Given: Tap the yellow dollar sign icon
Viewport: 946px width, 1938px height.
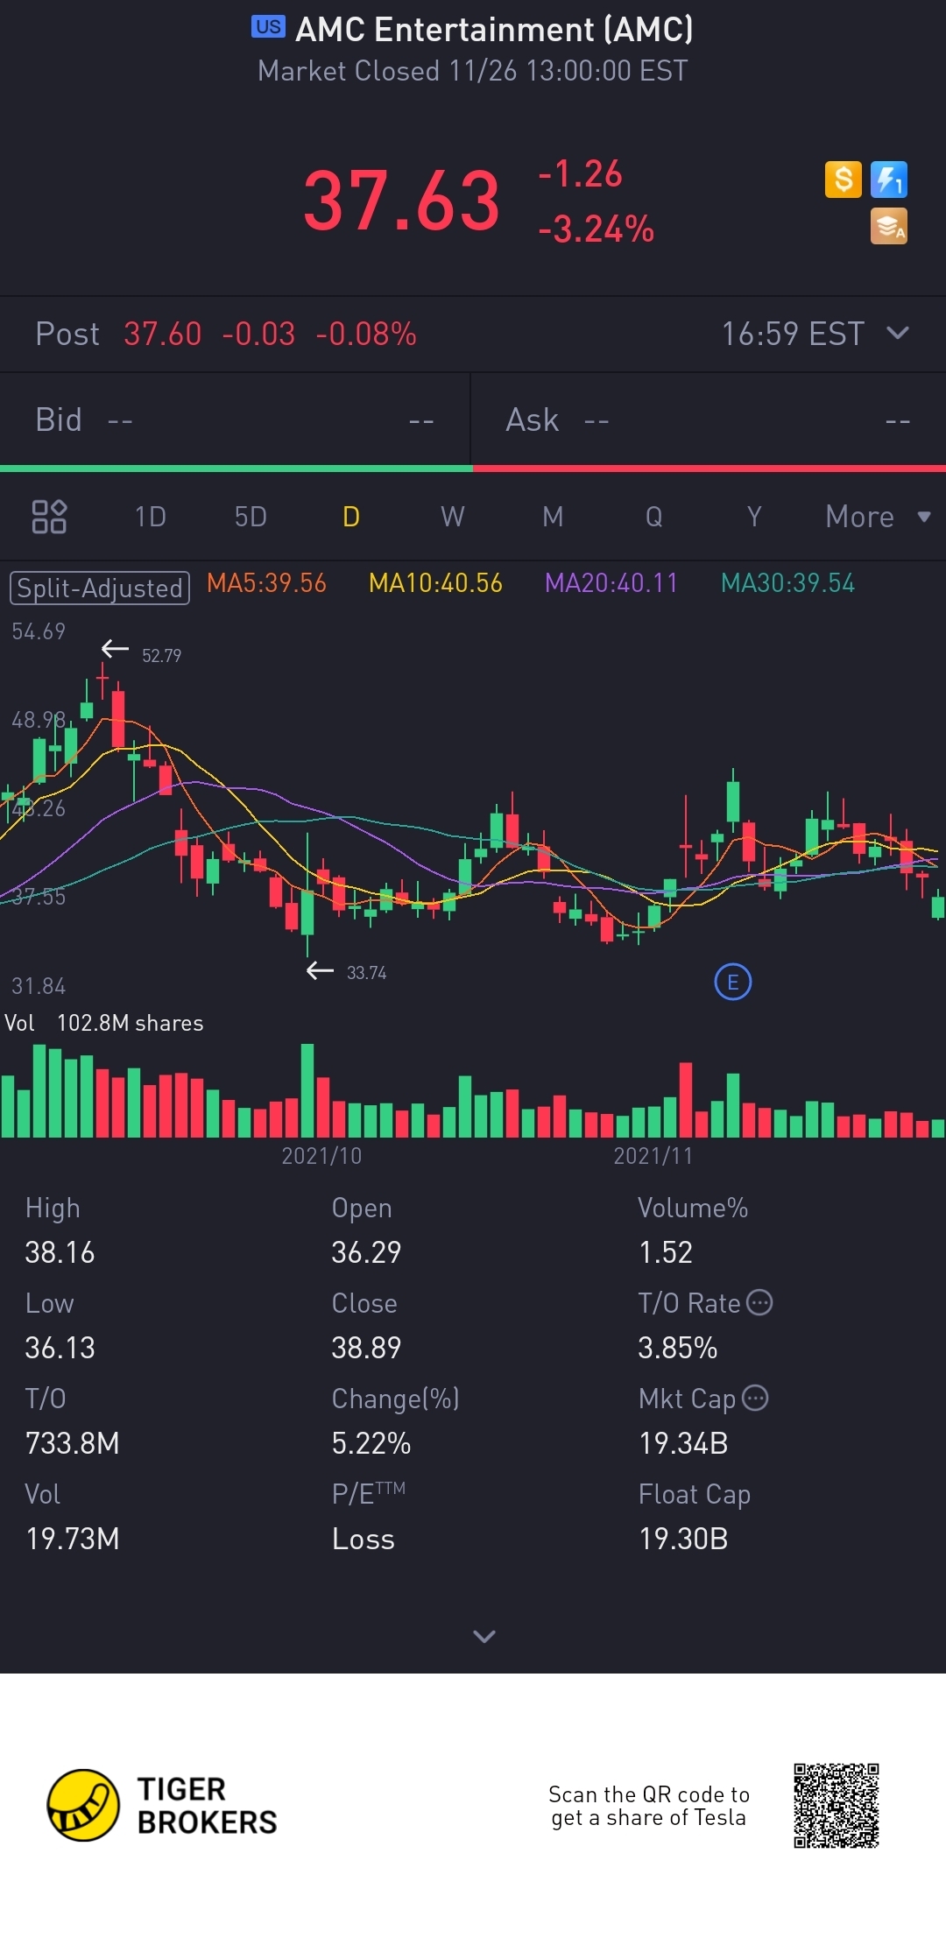Looking at the screenshot, I should point(843,180).
